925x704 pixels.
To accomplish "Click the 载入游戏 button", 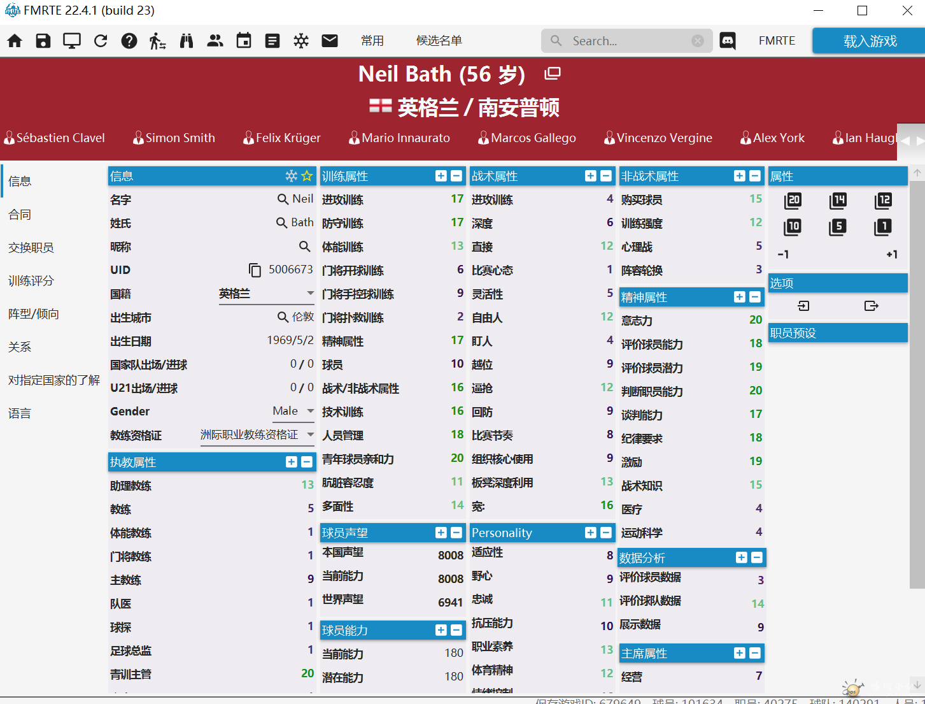I will [x=869, y=41].
